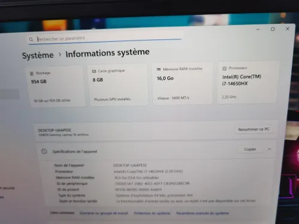Select "16,0 Go (15,6 Go utilisable)" value
This screenshot has width=299, height=224.
tap(136, 177)
